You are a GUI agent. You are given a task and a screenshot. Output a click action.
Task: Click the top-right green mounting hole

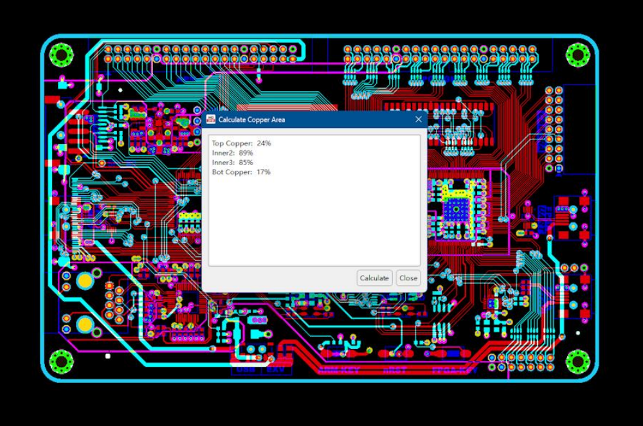pyautogui.click(x=577, y=55)
